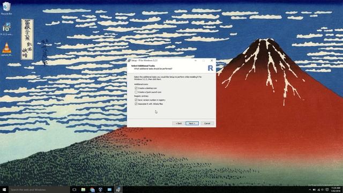The height and width of the screenshot is (193, 343).
Task: Open the cube-shaped app on the taskbar
Action: [101, 189]
